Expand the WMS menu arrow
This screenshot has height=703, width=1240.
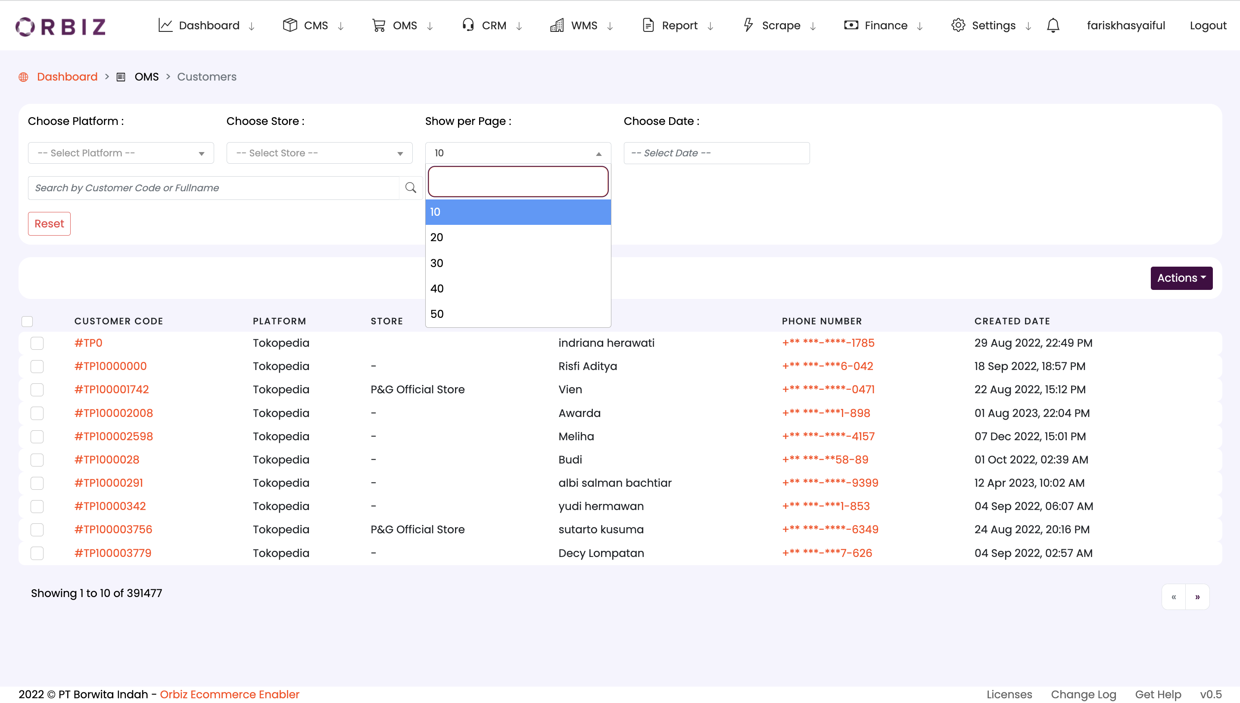610,26
